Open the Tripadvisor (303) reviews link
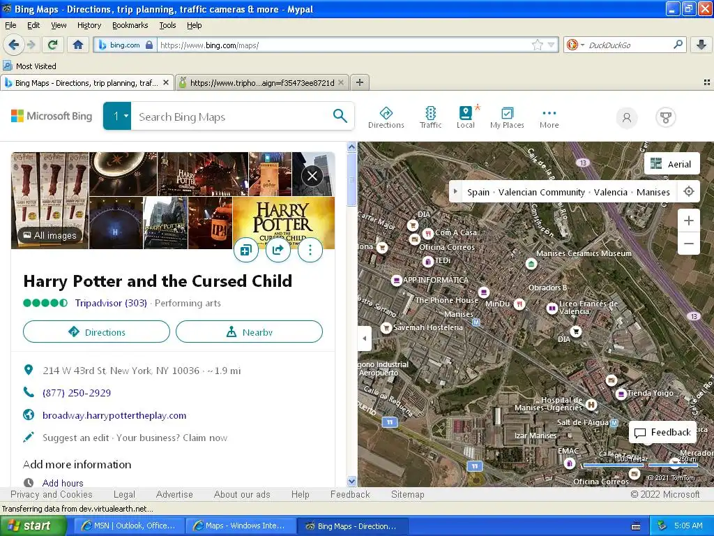The width and height of the screenshot is (714, 536). pos(111,303)
